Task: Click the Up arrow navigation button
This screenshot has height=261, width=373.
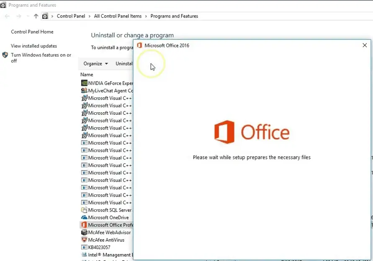Action: click(36, 16)
